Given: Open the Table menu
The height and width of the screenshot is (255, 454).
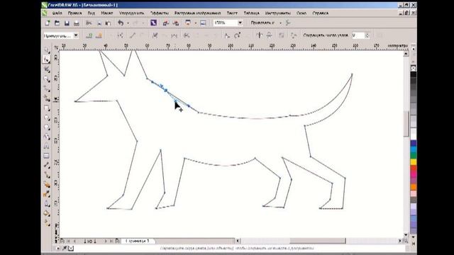Looking at the screenshot, I should [251, 13].
